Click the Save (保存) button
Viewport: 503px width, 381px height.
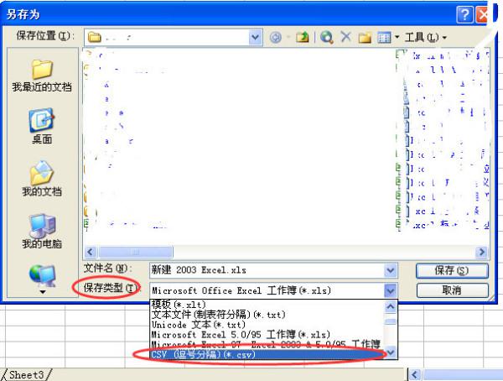[452, 270]
